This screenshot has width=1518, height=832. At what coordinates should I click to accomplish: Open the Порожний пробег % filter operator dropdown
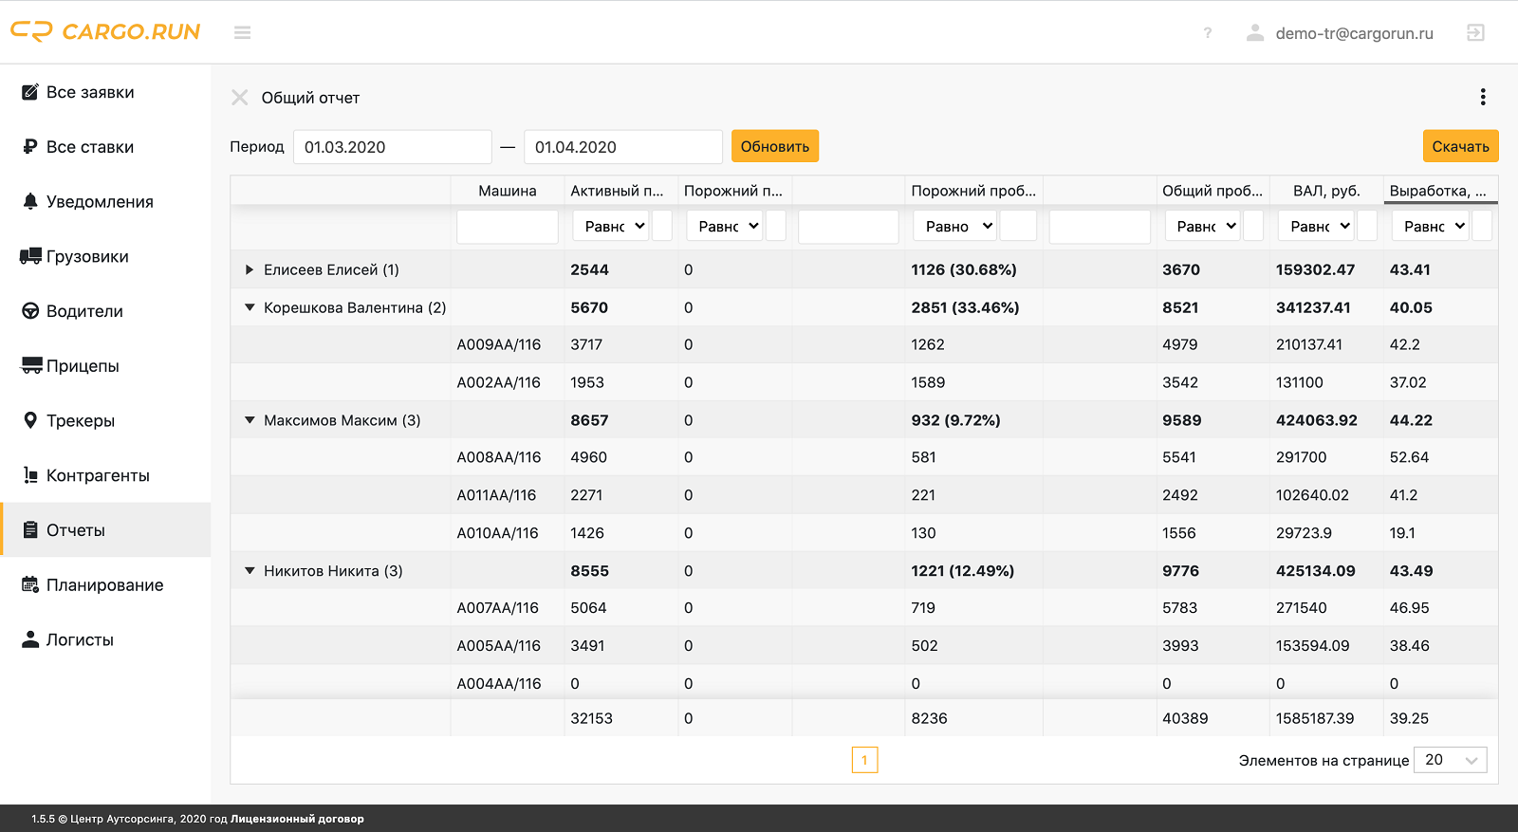click(x=955, y=226)
